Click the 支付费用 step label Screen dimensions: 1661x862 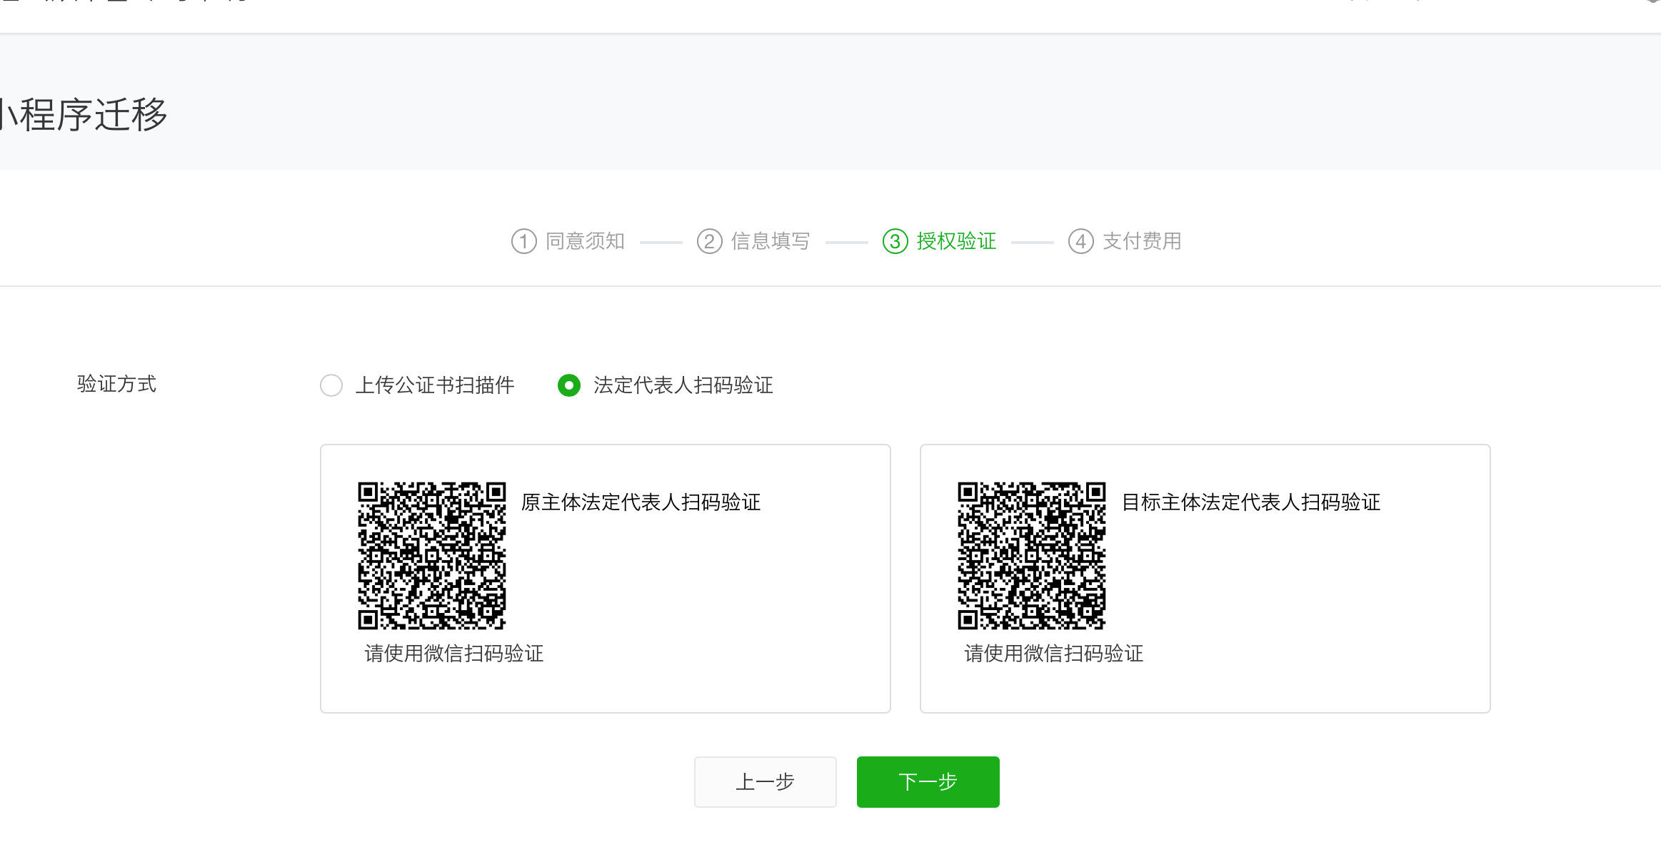pos(1142,241)
